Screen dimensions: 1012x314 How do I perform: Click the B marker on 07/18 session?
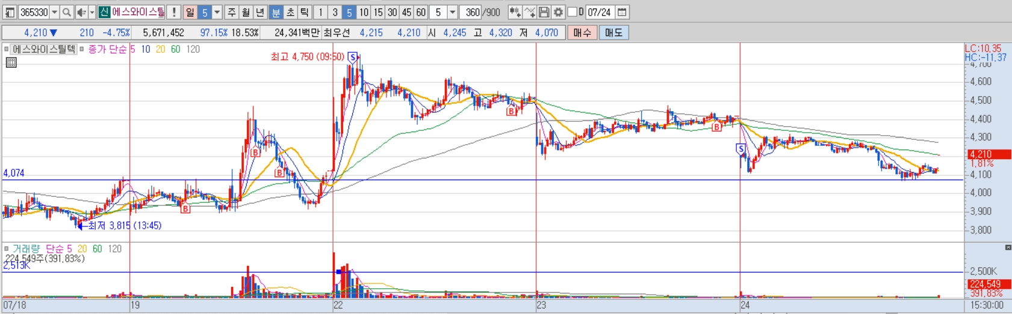[185, 208]
